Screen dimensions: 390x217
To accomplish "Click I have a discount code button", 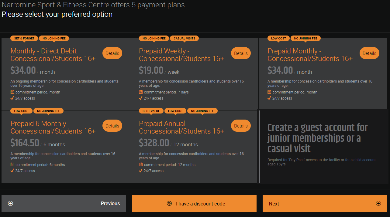I will tap(194, 203).
